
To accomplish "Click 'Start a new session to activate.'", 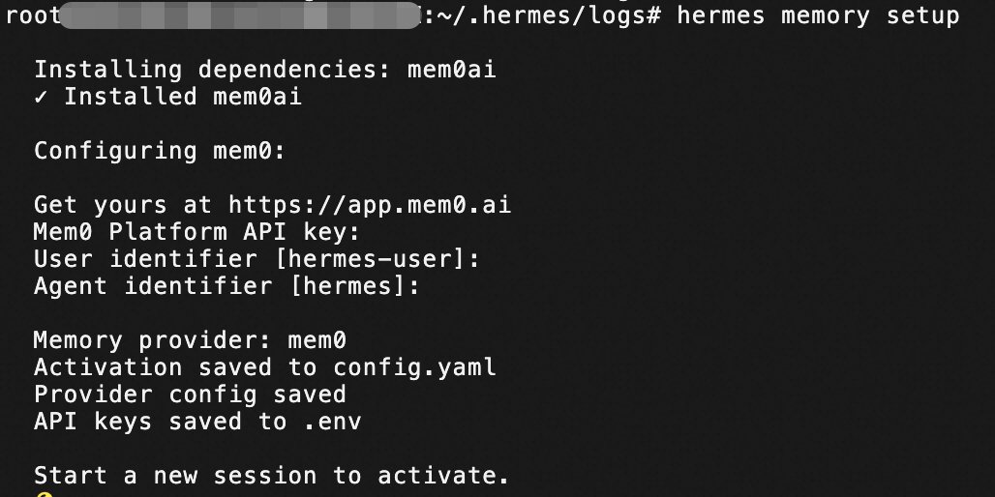I will (272, 476).
